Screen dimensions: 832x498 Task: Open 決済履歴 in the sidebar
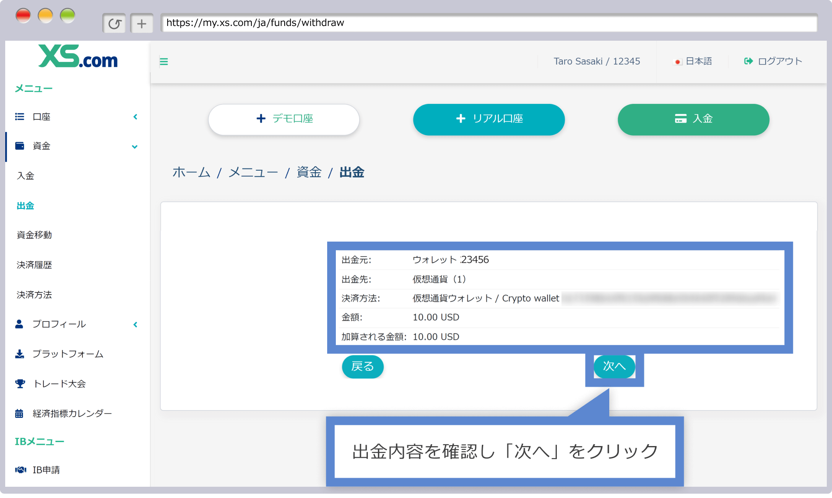[34, 265]
